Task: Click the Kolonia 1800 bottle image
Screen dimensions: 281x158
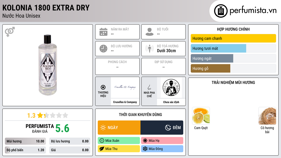Action: click(47, 65)
